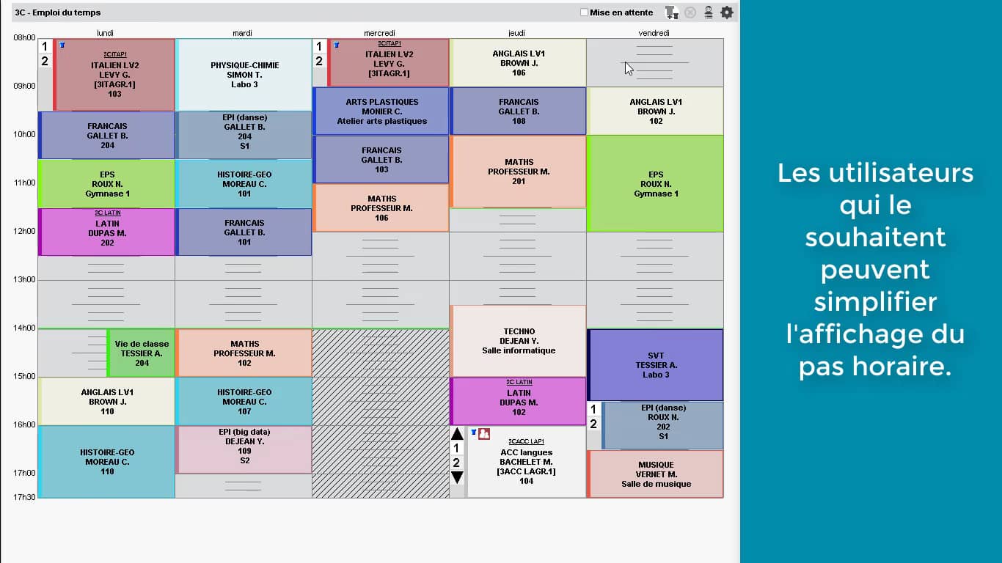Click the vendredi column header
The image size is (1002, 563).
pos(654,33)
